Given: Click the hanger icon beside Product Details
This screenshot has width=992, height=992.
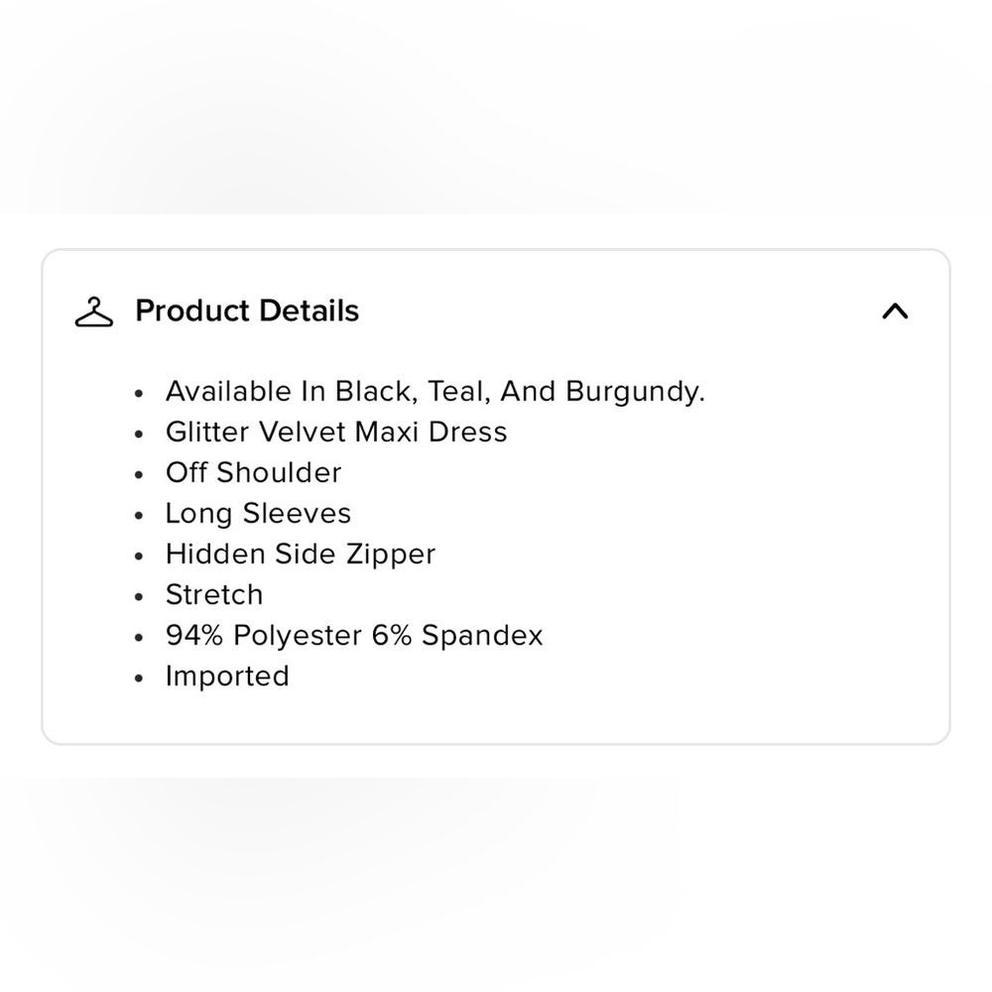Looking at the screenshot, I should (x=93, y=311).
